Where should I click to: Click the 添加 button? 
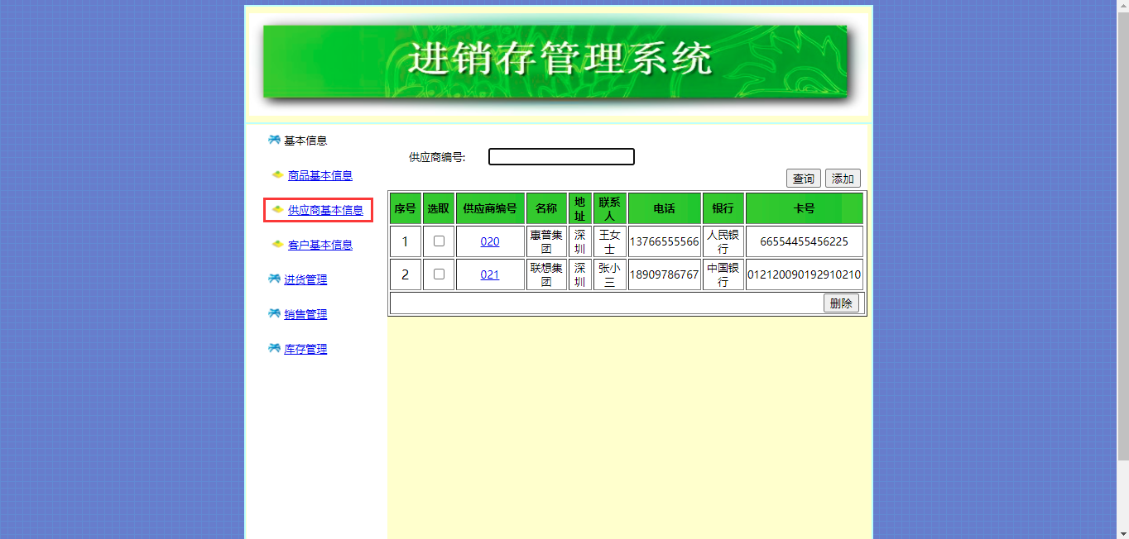843,179
